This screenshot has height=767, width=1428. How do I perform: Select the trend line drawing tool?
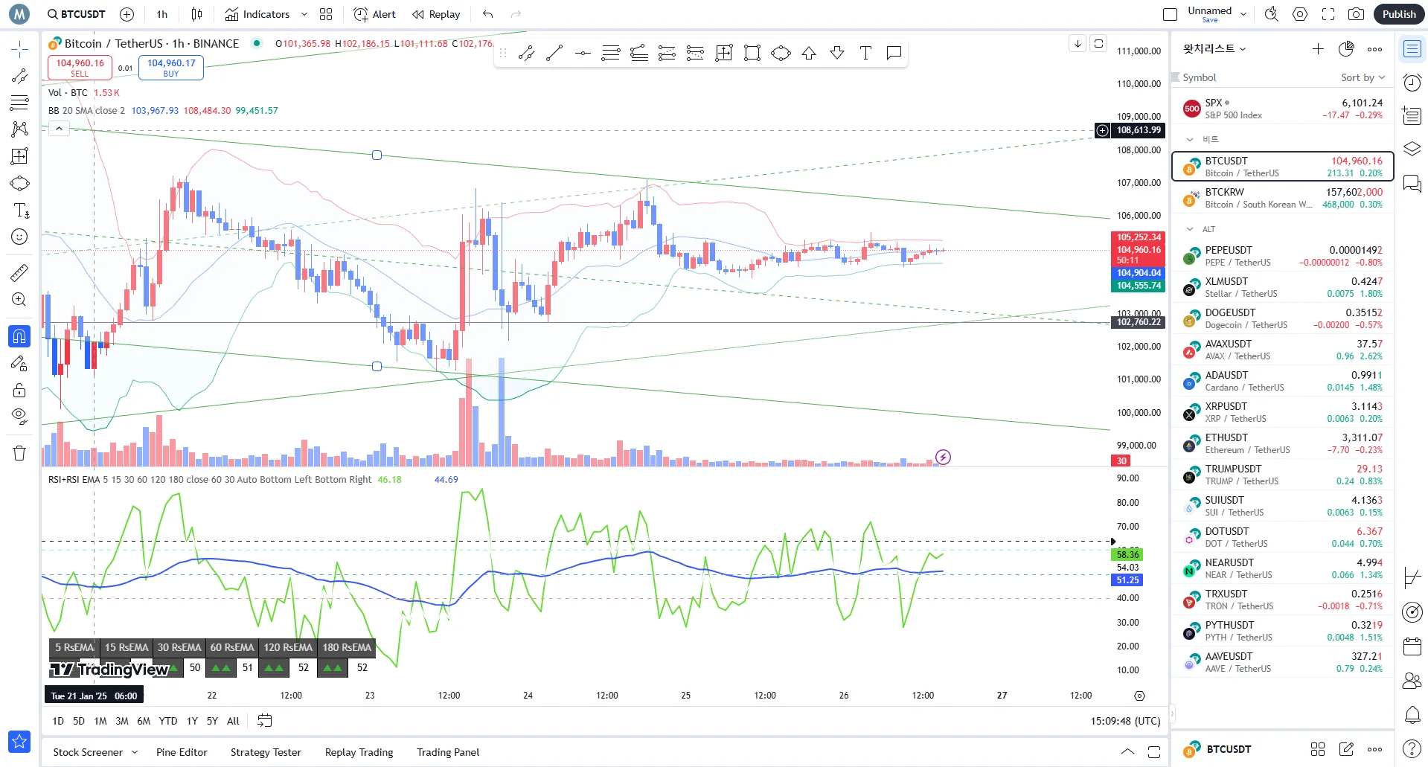coord(19,76)
